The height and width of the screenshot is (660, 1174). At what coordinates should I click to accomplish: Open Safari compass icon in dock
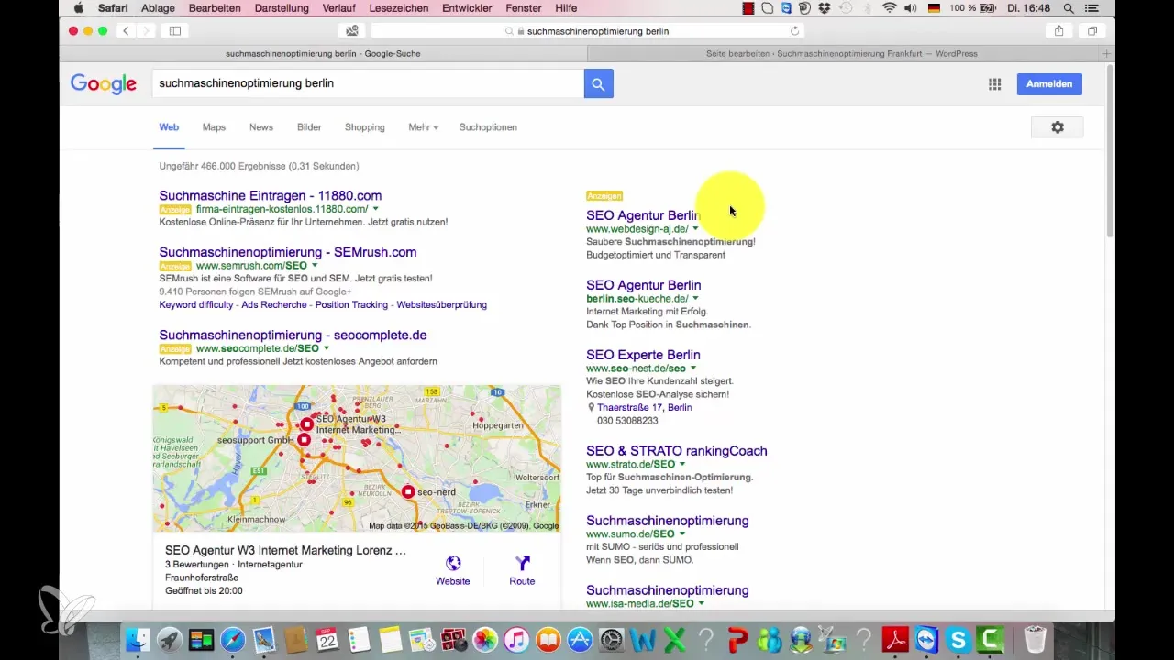point(233,639)
